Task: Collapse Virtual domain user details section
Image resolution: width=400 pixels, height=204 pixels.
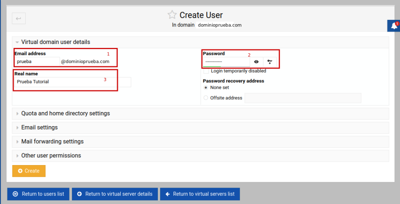Action: click(55, 42)
